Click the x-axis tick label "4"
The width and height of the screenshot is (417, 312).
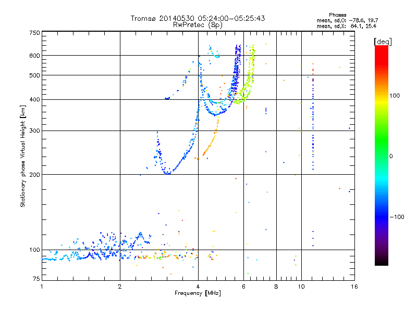click(x=198, y=287)
